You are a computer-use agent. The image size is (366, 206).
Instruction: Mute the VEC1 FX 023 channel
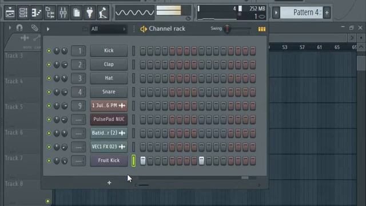(x=49, y=147)
